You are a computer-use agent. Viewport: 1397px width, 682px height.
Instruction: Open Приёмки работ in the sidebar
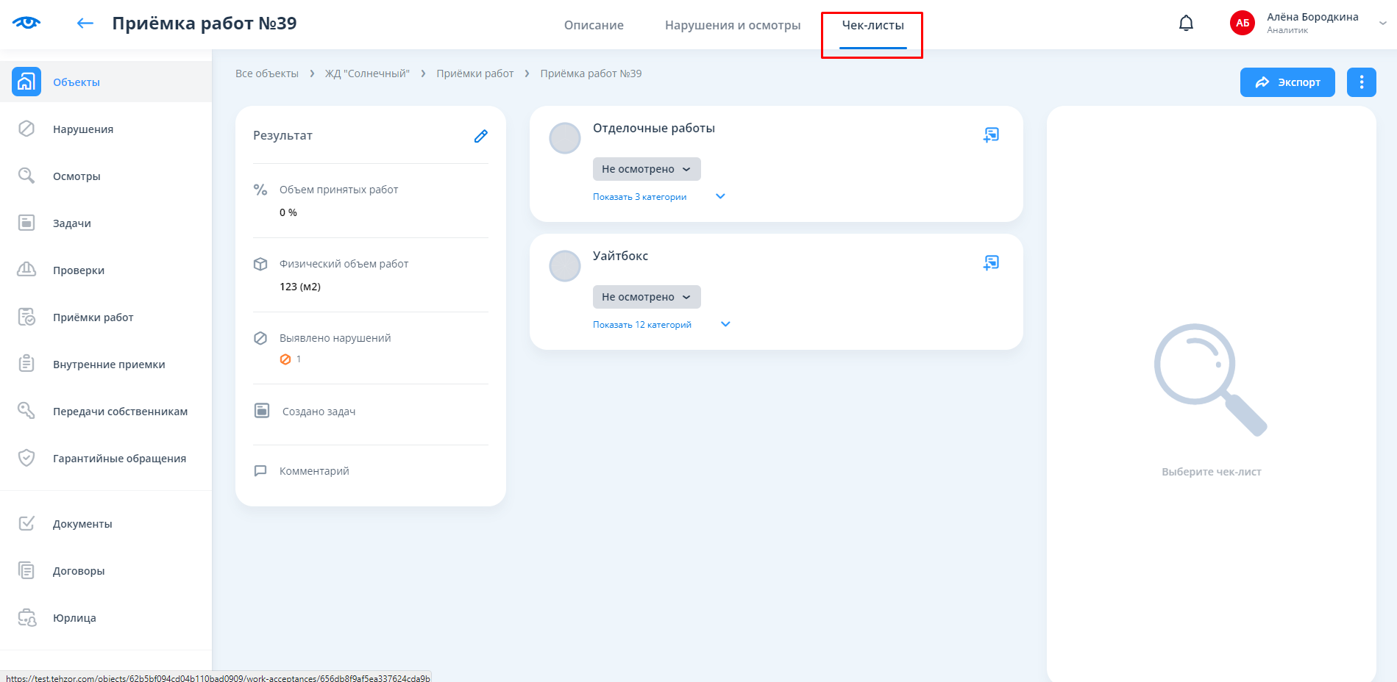coord(93,317)
